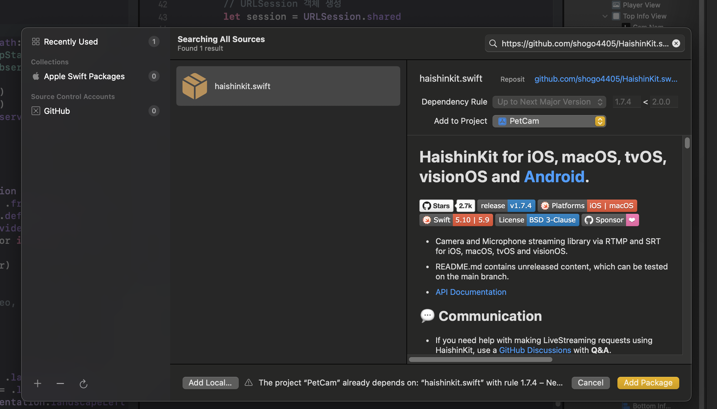Click the haishinkit.swift package box icon
The width and height of the screenshot is (717, 409).
point(195,86)
